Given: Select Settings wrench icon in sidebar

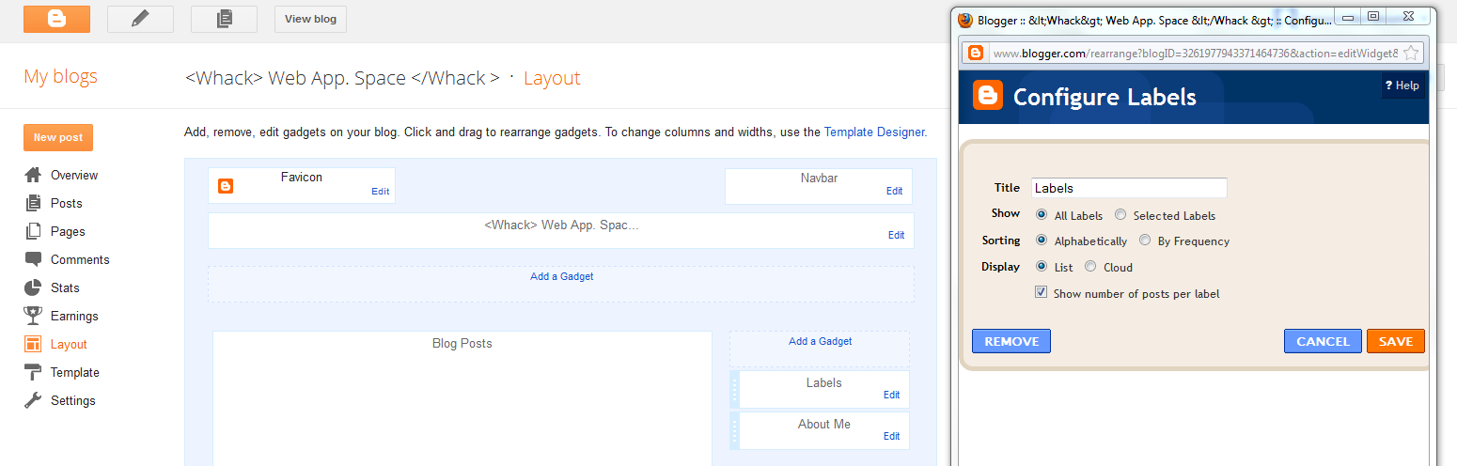Looking at the screenshot, I should click(x=33, y=400).
